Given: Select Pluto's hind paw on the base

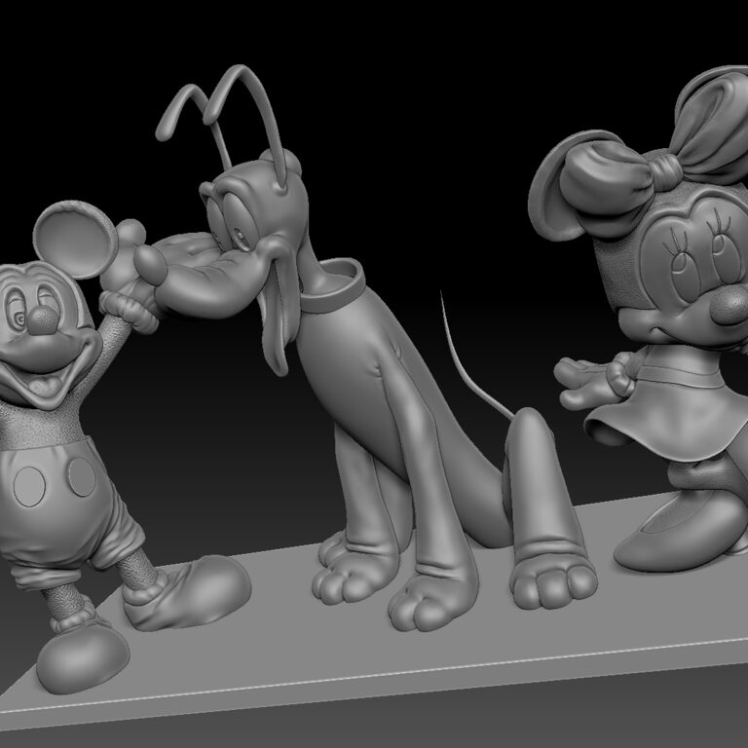Looking at the screenshot, I should point(553,584).
